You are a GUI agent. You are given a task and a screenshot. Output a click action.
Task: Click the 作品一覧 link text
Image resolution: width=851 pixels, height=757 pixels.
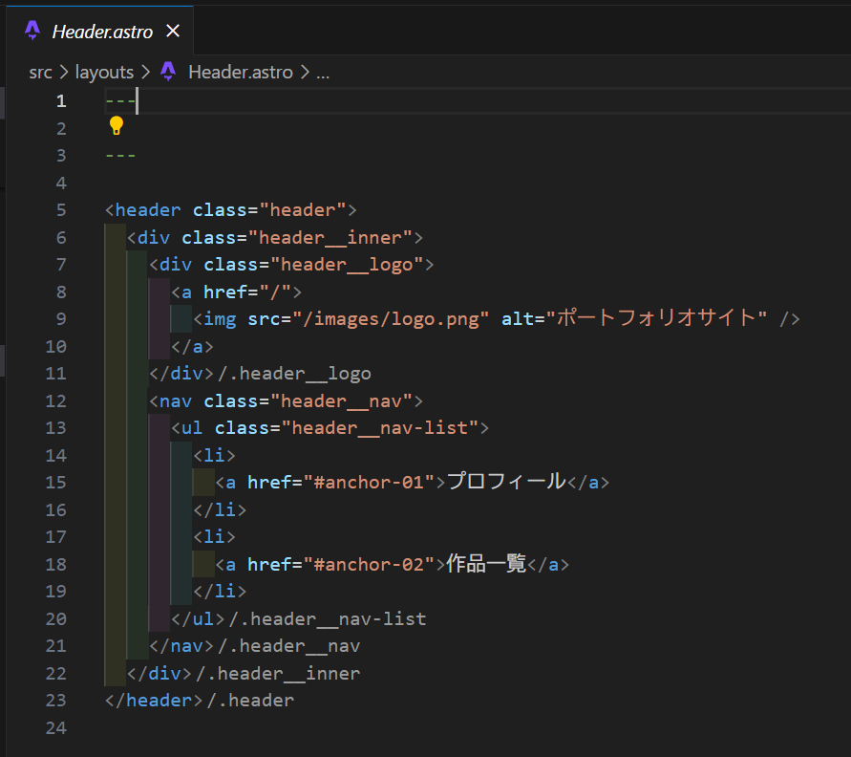coord(486,564)
